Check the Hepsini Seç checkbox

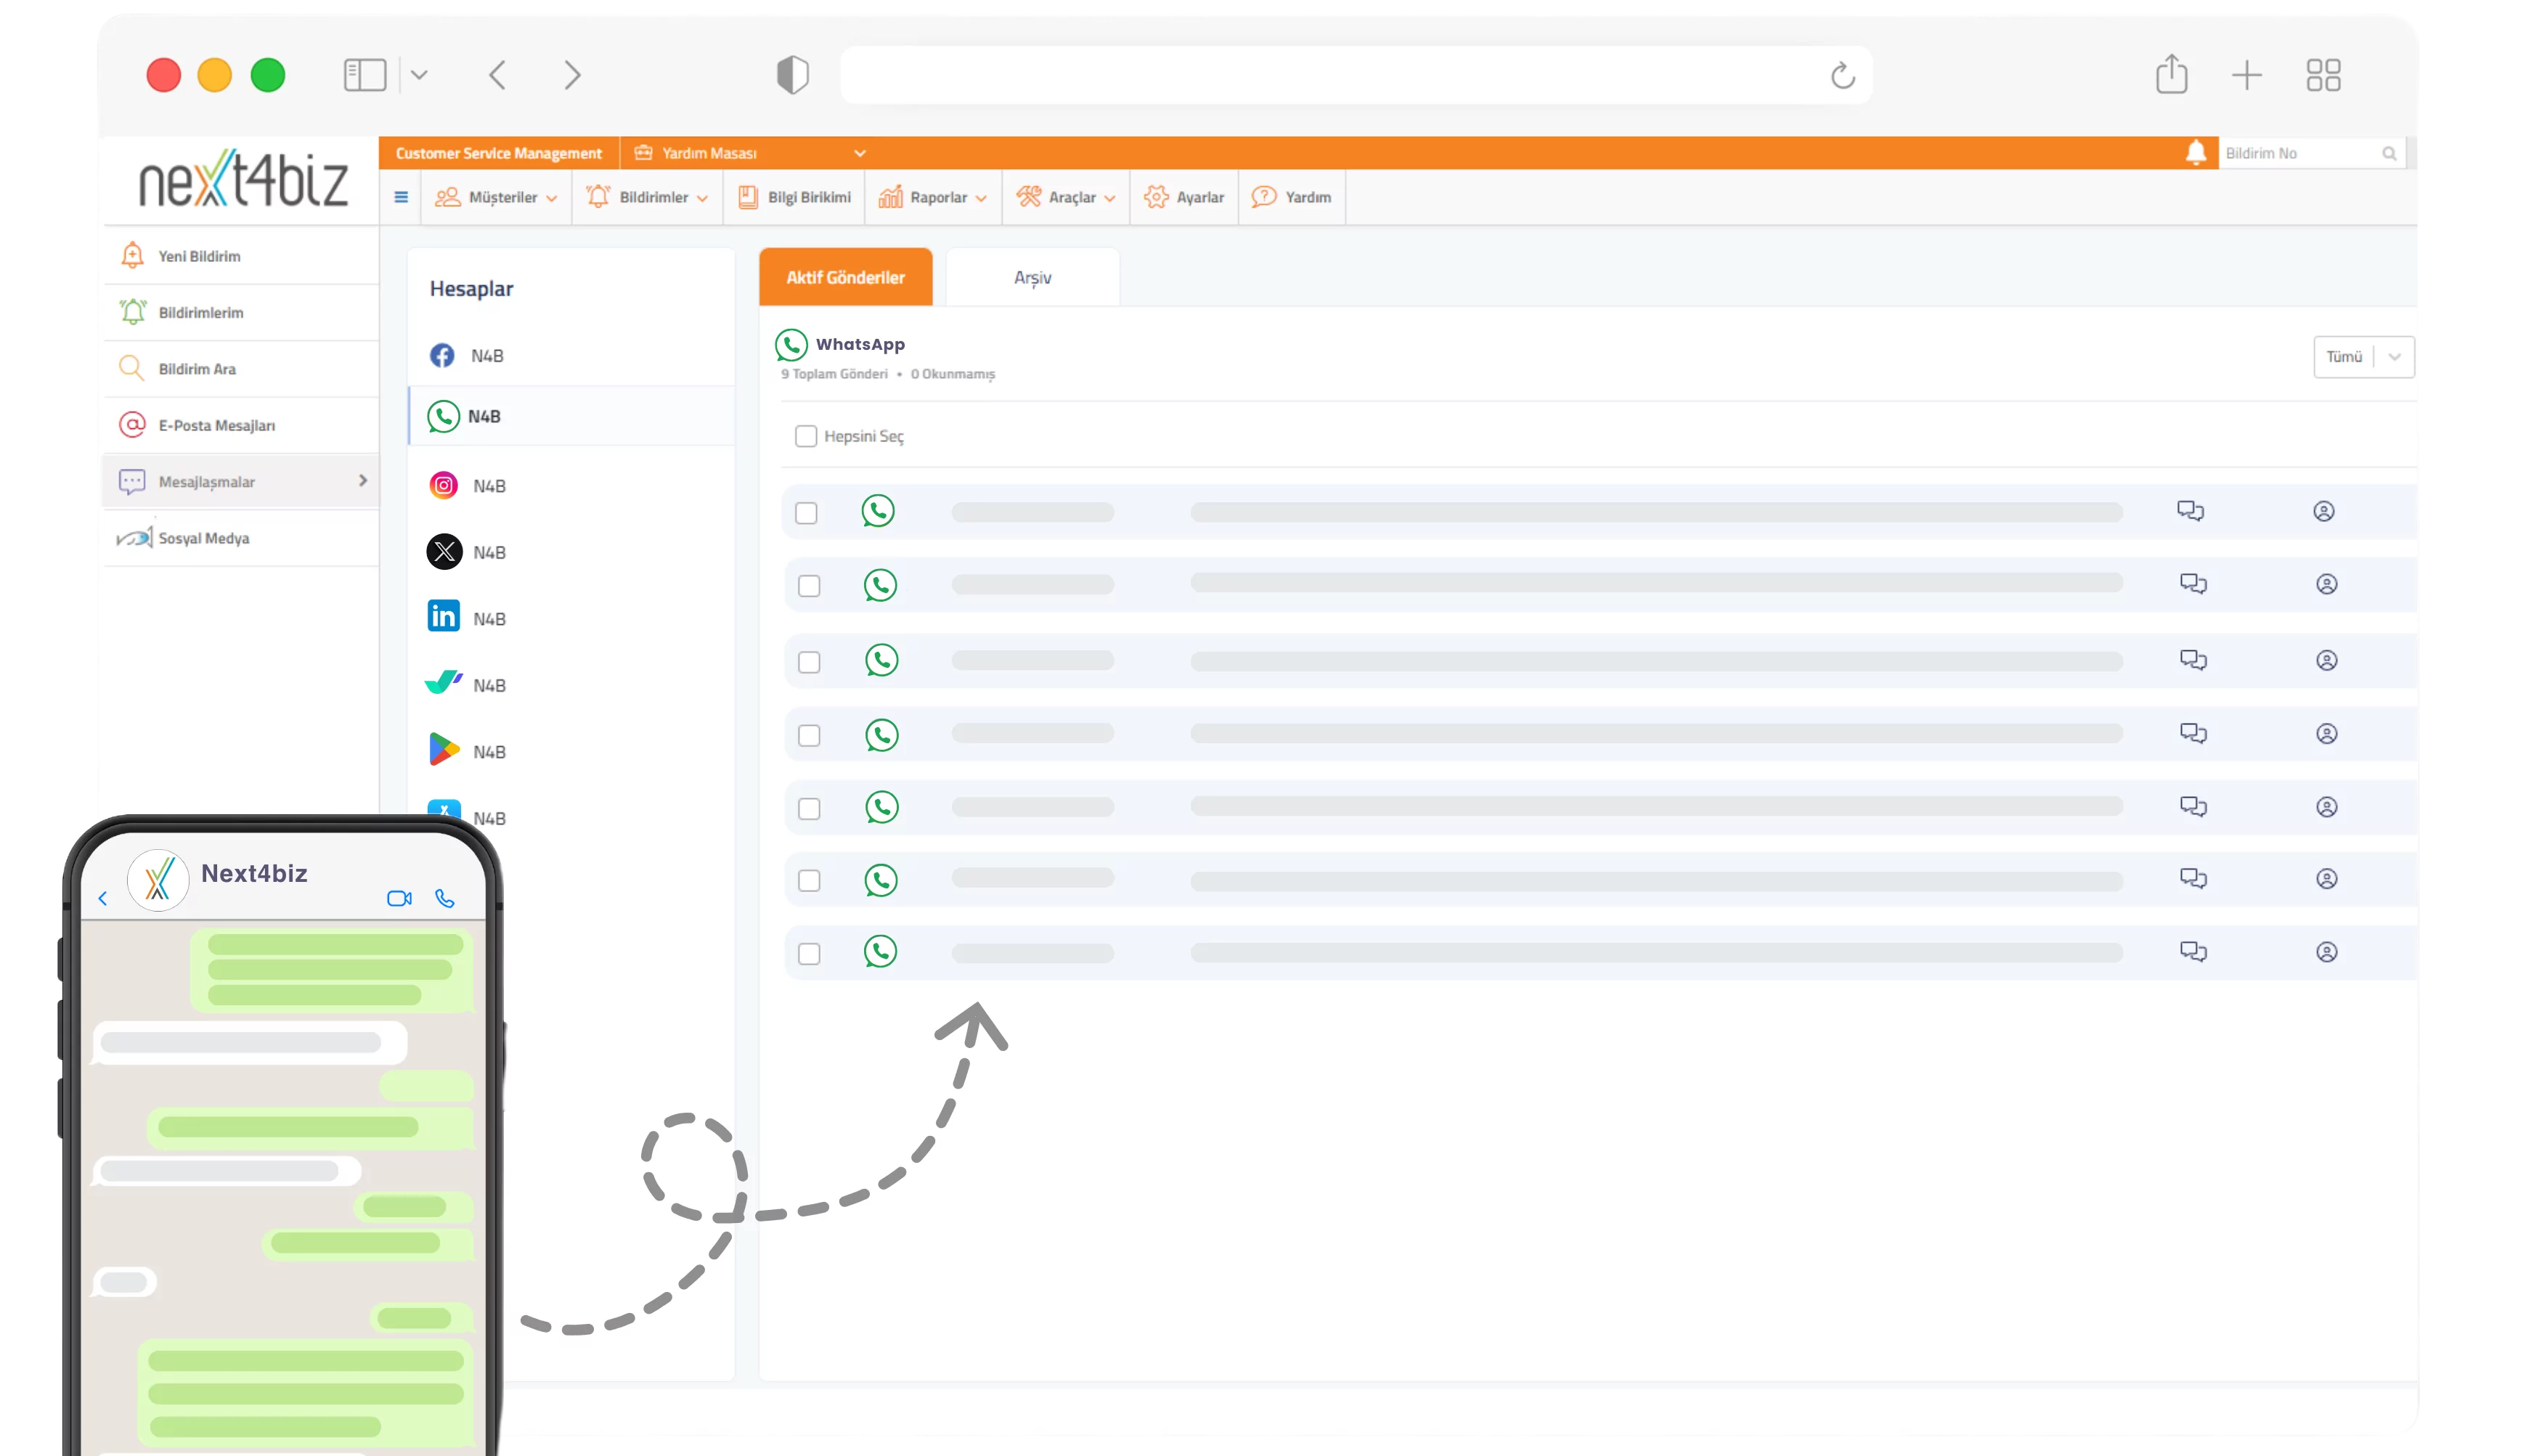[x=805, y=436]
